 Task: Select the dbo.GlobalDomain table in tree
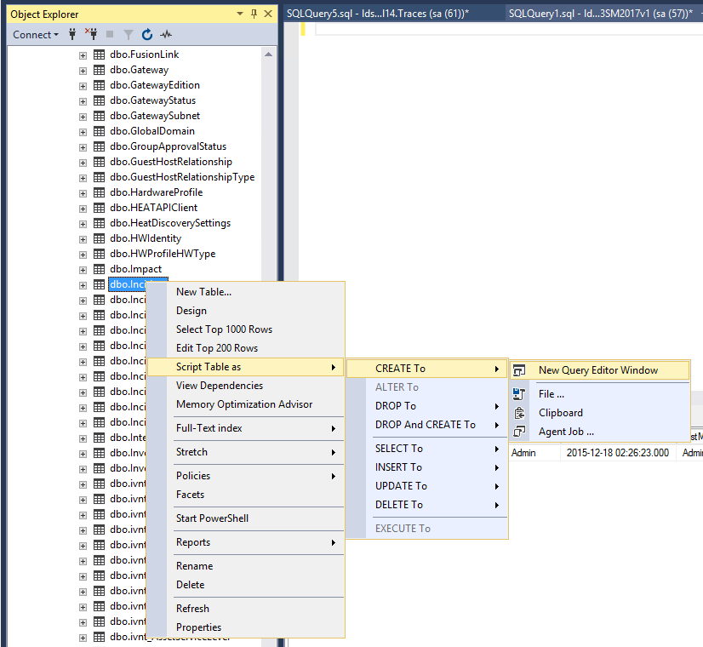[151, 131]
